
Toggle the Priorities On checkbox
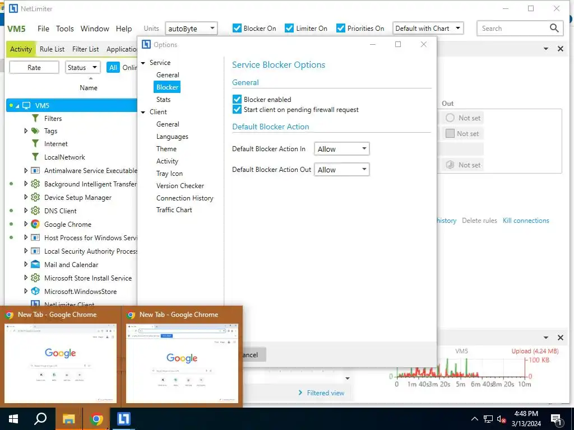coord(340,28)
